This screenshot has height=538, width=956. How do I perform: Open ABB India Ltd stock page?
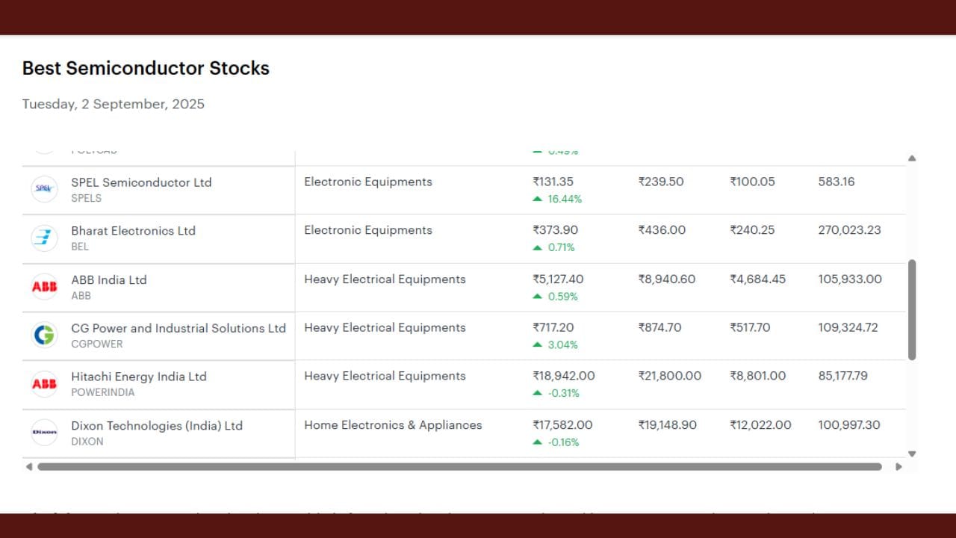click(109, 279)
